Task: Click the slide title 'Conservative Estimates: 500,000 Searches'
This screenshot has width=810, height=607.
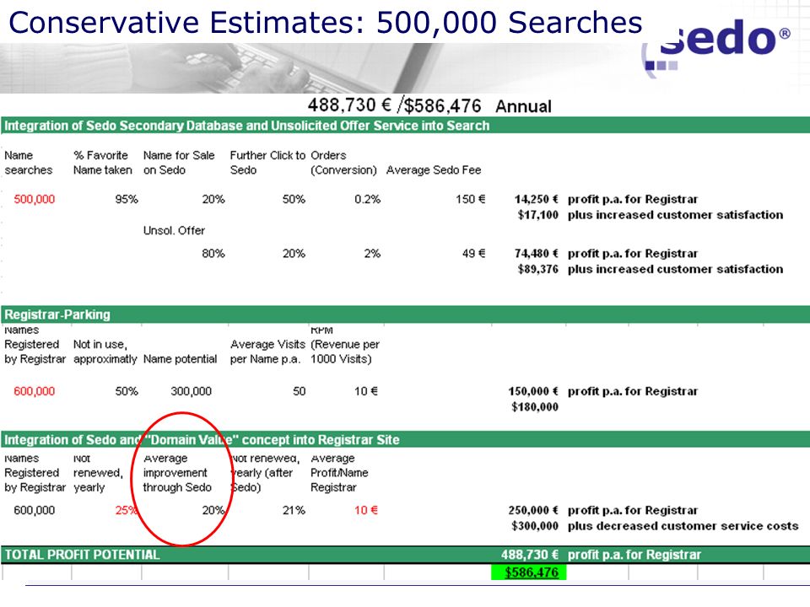Action: pos(326,22)
